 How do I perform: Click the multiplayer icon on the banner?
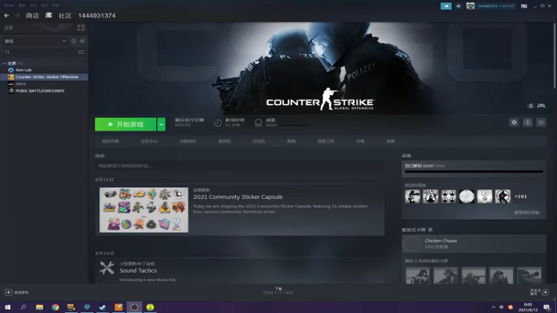pos(531,106)
